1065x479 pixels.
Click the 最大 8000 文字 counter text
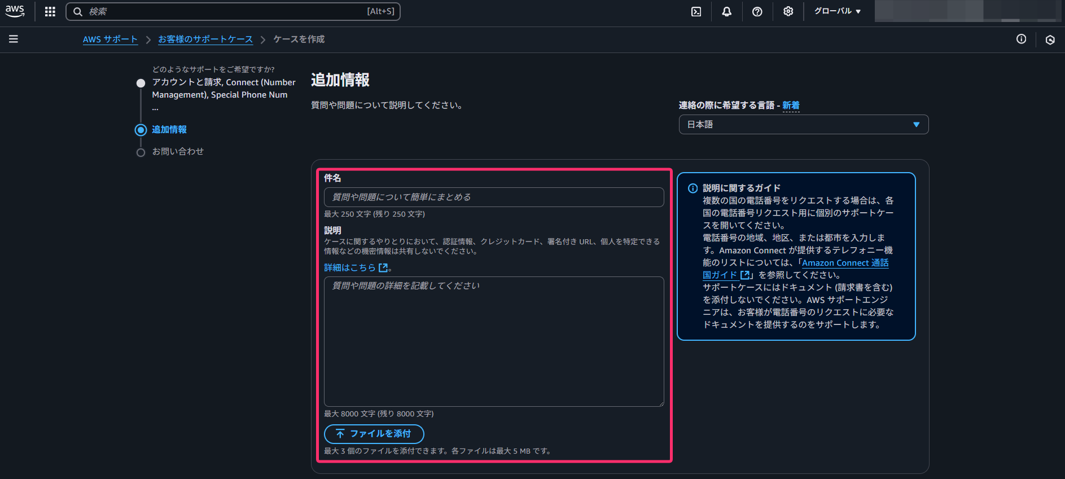pos(379,414)
